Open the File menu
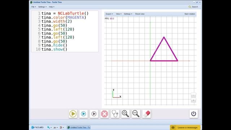This screenshot has height=130, width=231. [x=34, y=7]
